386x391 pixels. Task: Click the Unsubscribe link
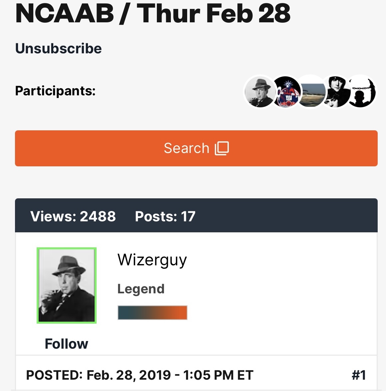click(58, 49)
